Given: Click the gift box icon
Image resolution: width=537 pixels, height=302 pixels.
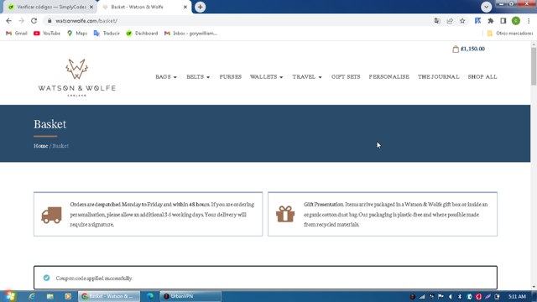Looking at the screenshot, I should (285, 214).
